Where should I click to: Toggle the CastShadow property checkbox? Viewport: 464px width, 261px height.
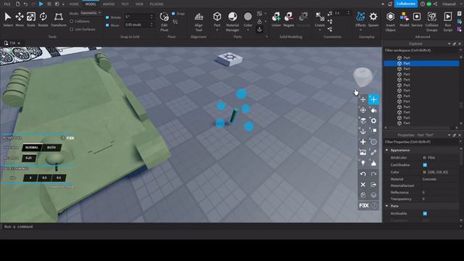(425, 165)
